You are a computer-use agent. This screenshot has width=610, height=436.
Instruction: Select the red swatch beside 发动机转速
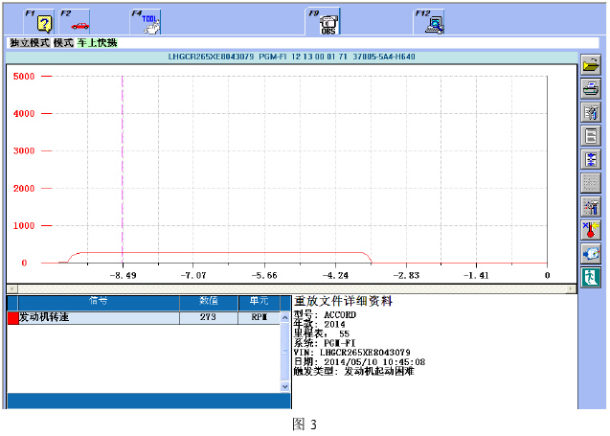pos(13,318)
